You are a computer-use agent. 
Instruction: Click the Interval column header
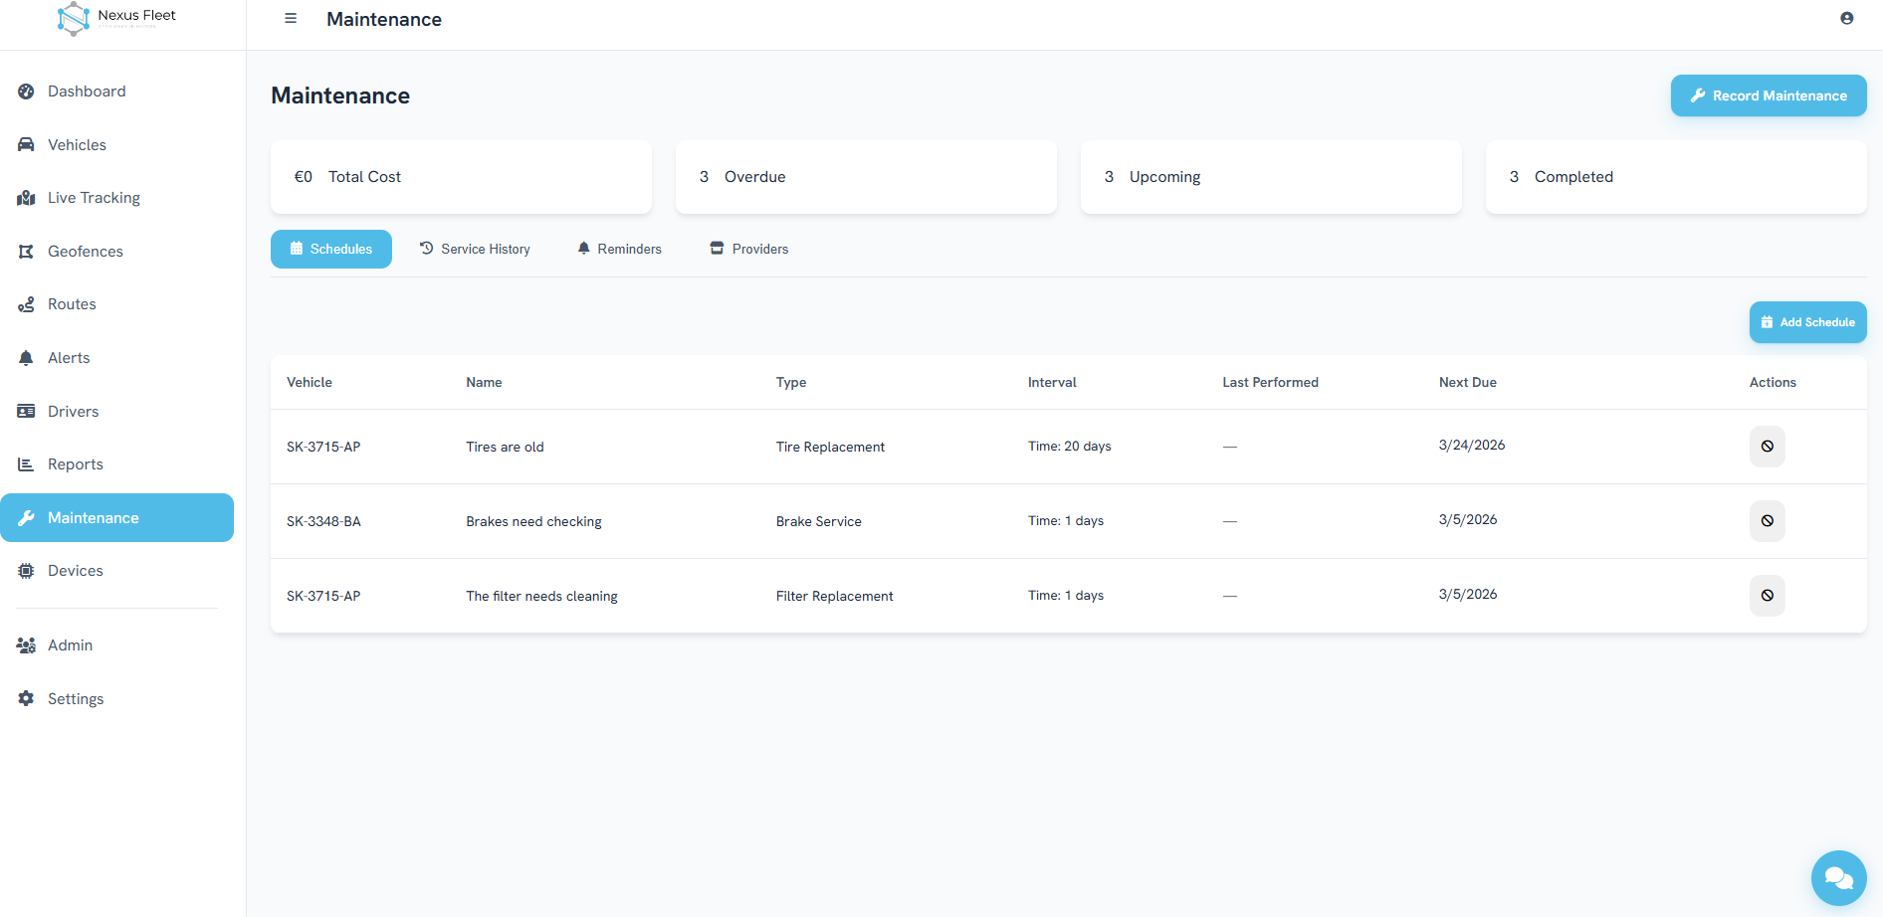click(x=1052, y=382)
